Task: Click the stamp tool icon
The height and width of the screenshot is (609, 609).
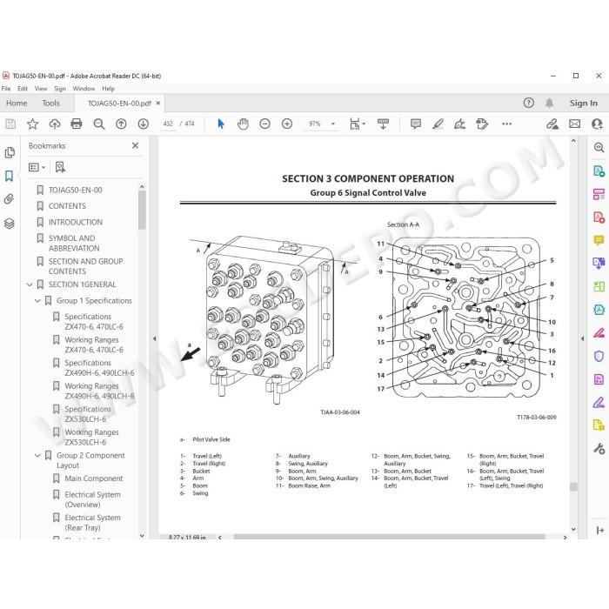Action: coord(482,124)
